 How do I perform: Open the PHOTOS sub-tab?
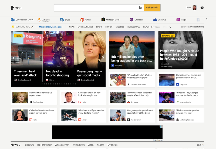tap(100, 145)
